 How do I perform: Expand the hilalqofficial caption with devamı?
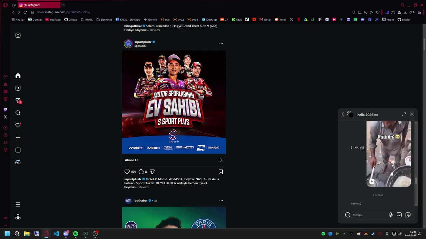155,30
